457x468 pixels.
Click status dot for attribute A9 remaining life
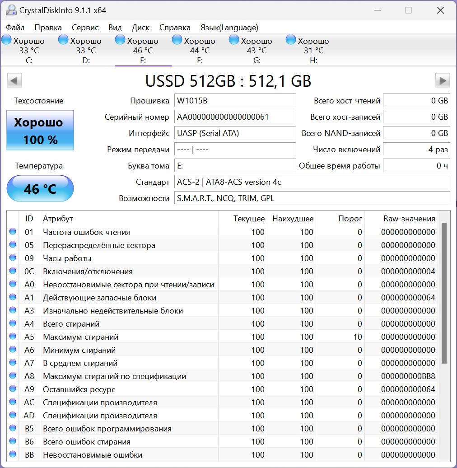[x=13, y=389]
